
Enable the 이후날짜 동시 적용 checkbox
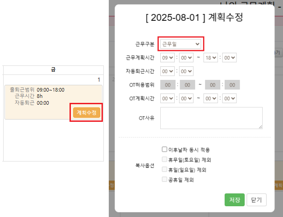[x=164, y=149]
